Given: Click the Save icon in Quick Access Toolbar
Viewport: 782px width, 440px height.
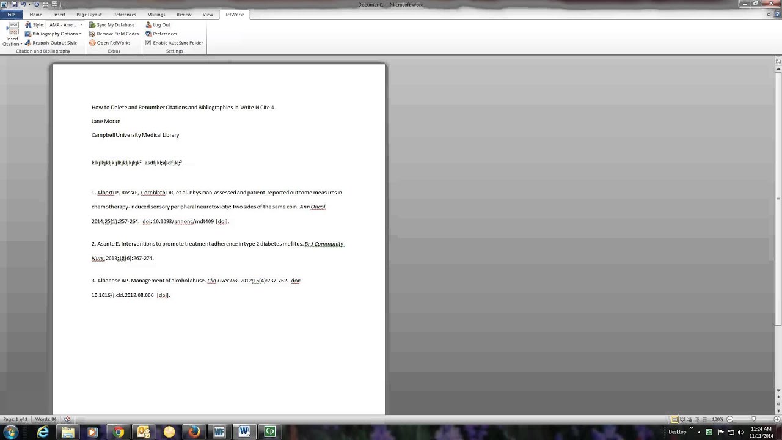Looking at the screenshot, I should (x=13, y=4).
